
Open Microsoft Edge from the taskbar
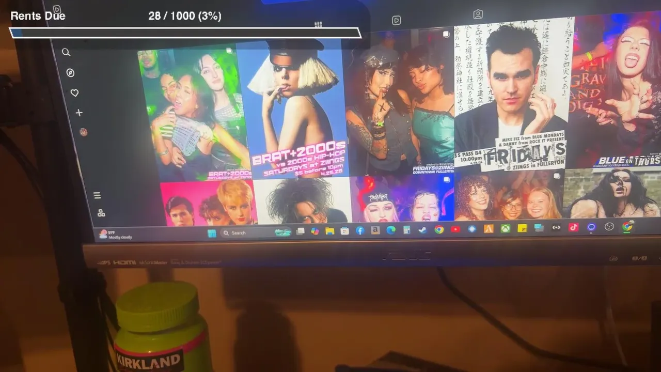pyautogui.click(x=391, y=230)
